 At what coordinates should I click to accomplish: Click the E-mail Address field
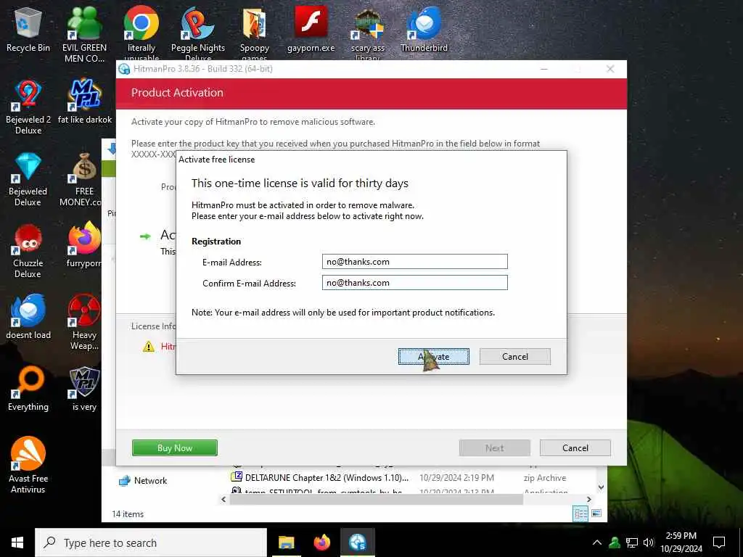point(414,261)
